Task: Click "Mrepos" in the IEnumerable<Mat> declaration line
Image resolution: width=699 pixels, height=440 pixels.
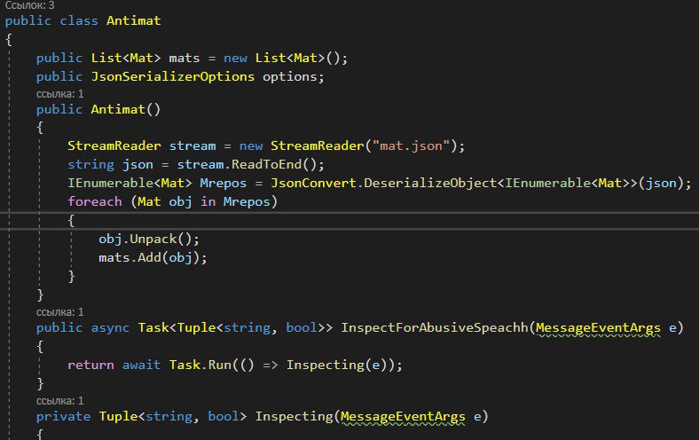Action: tap(224, 183)
